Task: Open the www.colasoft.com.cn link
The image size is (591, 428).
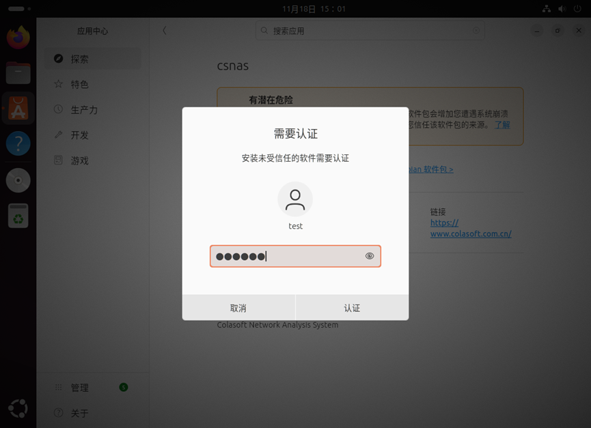Action: (469, 233)
